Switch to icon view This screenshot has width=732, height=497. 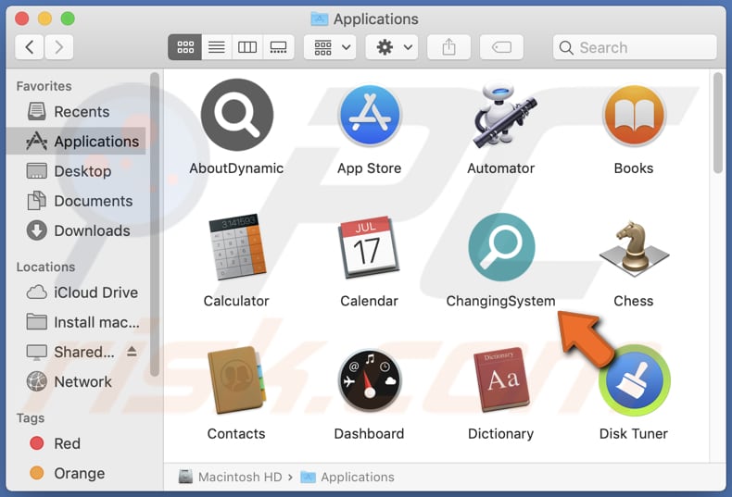[185, 47]
